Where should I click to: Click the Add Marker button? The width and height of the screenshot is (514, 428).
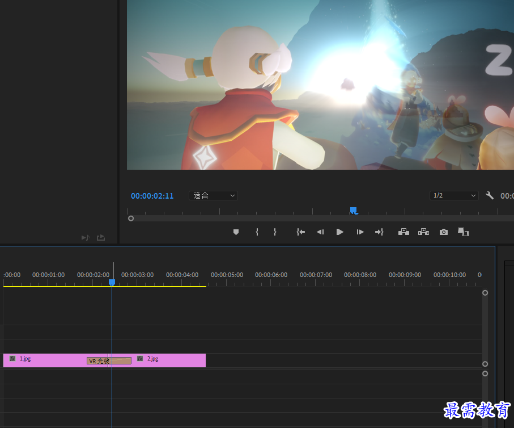(236, 232)
